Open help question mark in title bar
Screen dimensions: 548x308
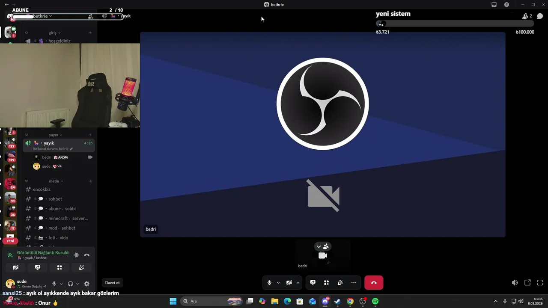[506, 5]
